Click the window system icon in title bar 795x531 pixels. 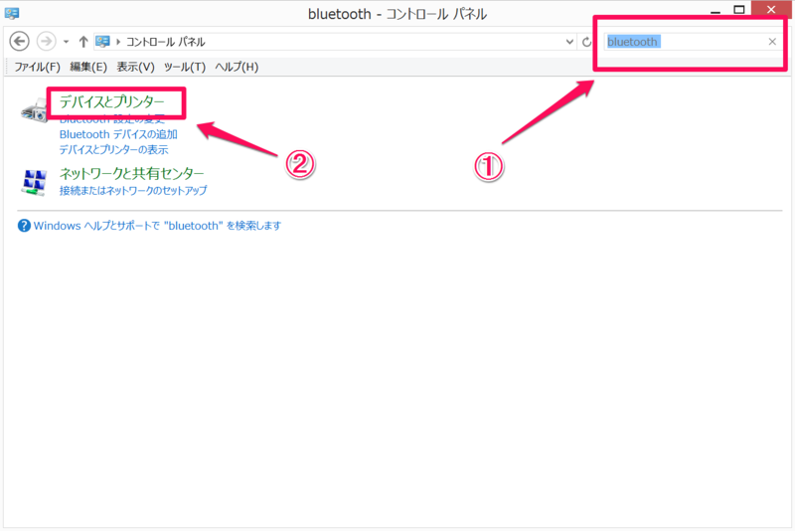pyautogui.click(x=12, y=13)
